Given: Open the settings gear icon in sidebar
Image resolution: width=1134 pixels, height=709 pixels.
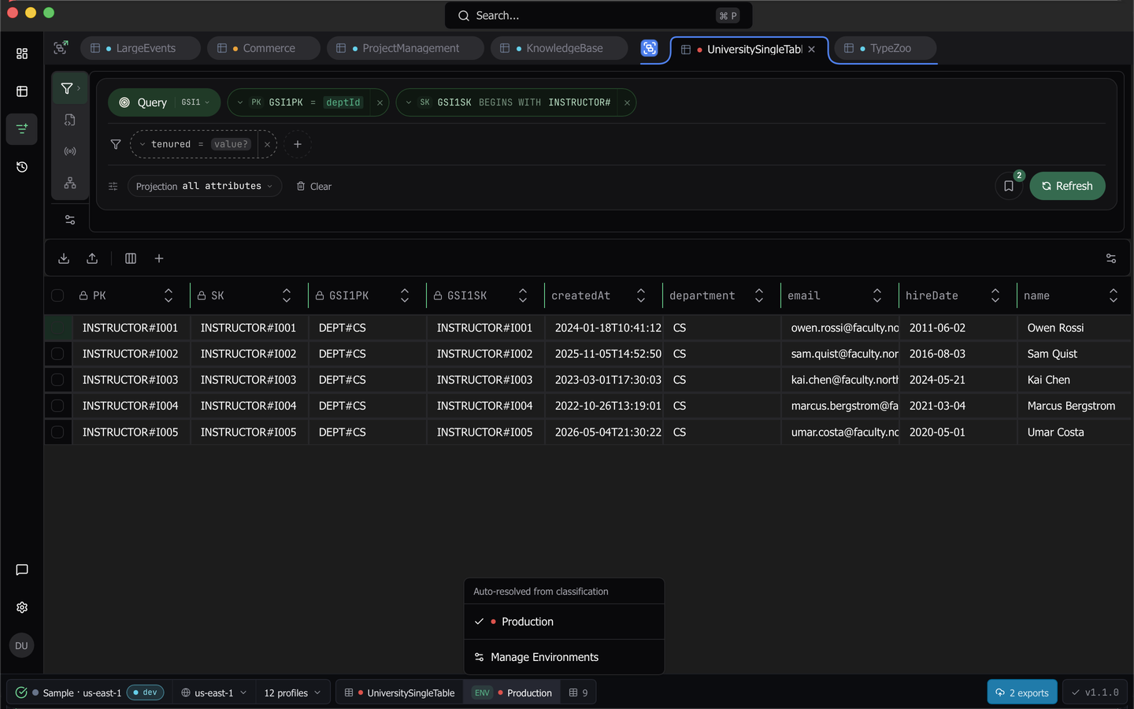Looking at the screenshot, I should coord(22,607).
